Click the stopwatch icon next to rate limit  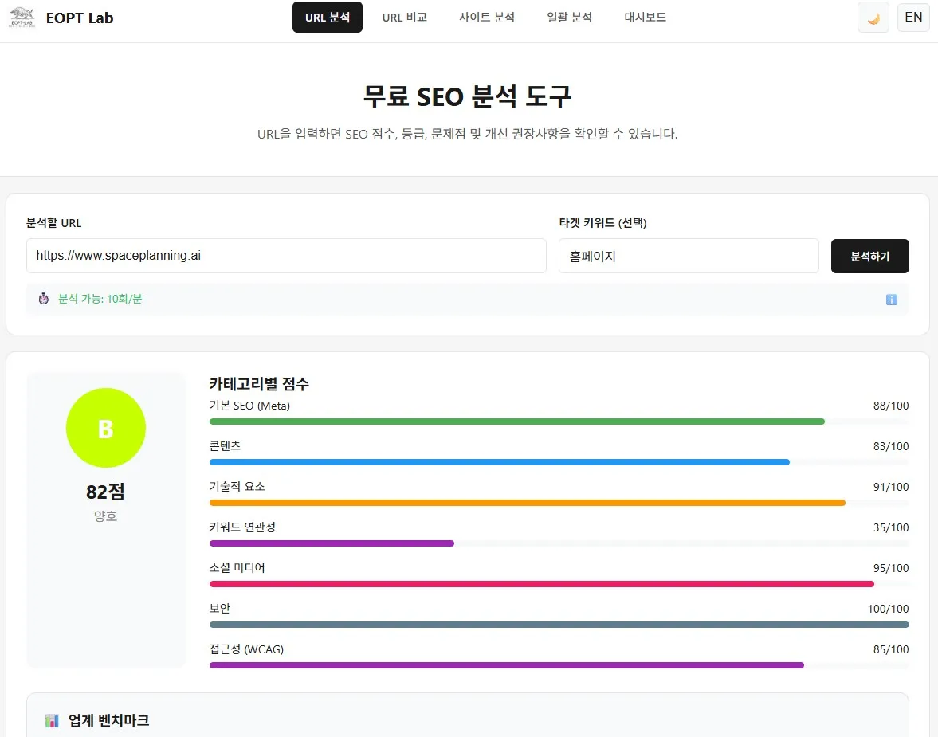[x=44, y=300]
